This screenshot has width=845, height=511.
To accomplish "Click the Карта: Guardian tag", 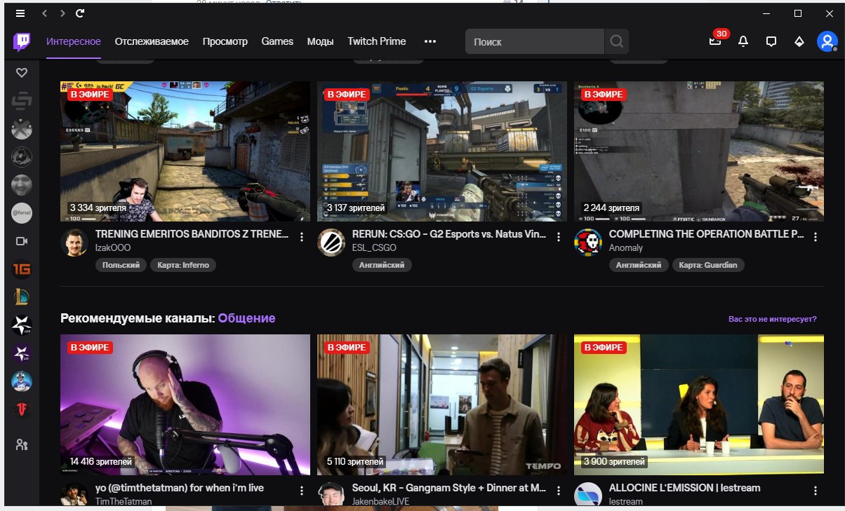I will point(709,266).
